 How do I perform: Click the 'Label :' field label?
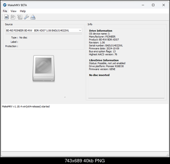point(14,42)
